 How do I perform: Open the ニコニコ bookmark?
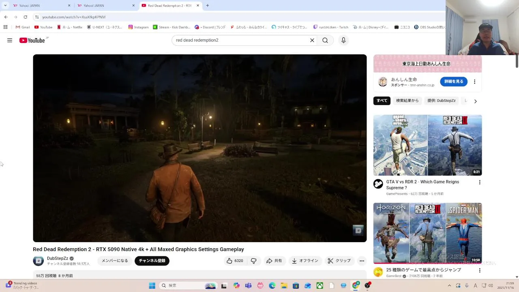(x=402, y=27)
